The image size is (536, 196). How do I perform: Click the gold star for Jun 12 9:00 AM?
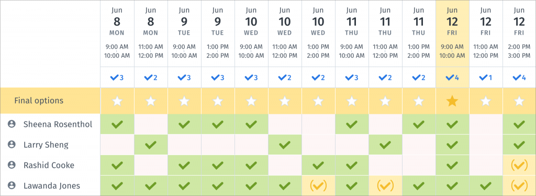point(452,101)
